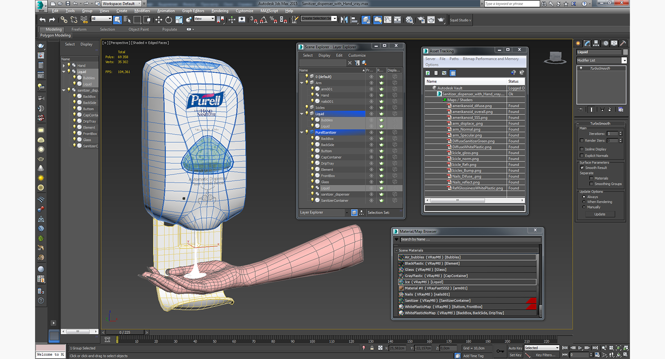Collapse the Arm layer in Layer Explorer
Image resolution: width=665 pixels, height=359 pixels.
(302, 83)
